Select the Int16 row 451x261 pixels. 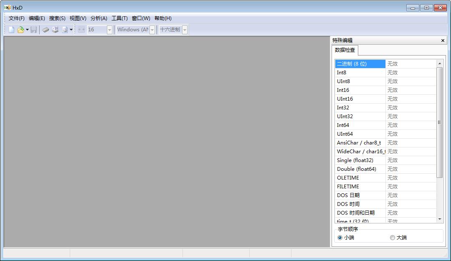tap(385, 90)
